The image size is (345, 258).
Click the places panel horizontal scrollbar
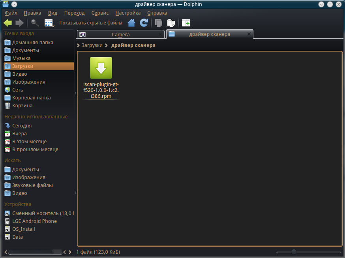point(35,252)
